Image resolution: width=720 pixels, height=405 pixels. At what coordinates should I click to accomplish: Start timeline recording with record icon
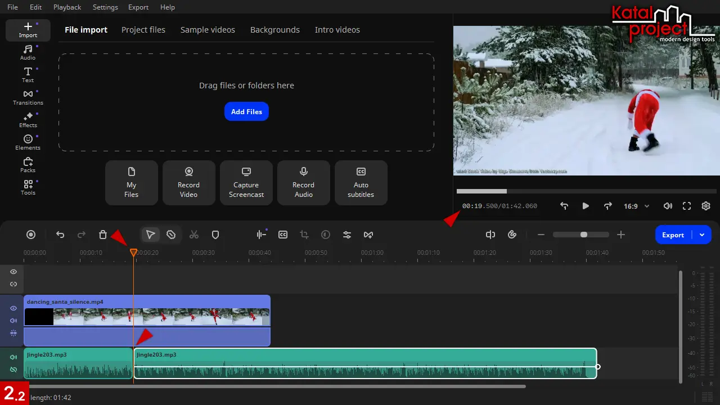(31, 235)
